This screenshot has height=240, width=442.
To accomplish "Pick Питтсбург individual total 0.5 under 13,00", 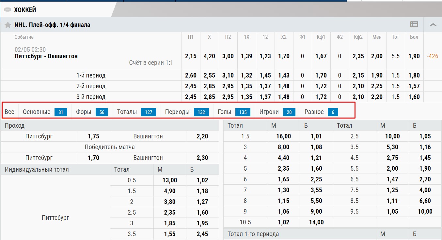I will [x=170, y=180].
